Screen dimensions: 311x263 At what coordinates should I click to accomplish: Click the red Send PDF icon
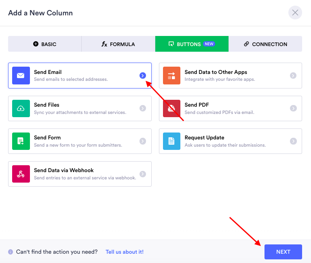pos(172,108)
